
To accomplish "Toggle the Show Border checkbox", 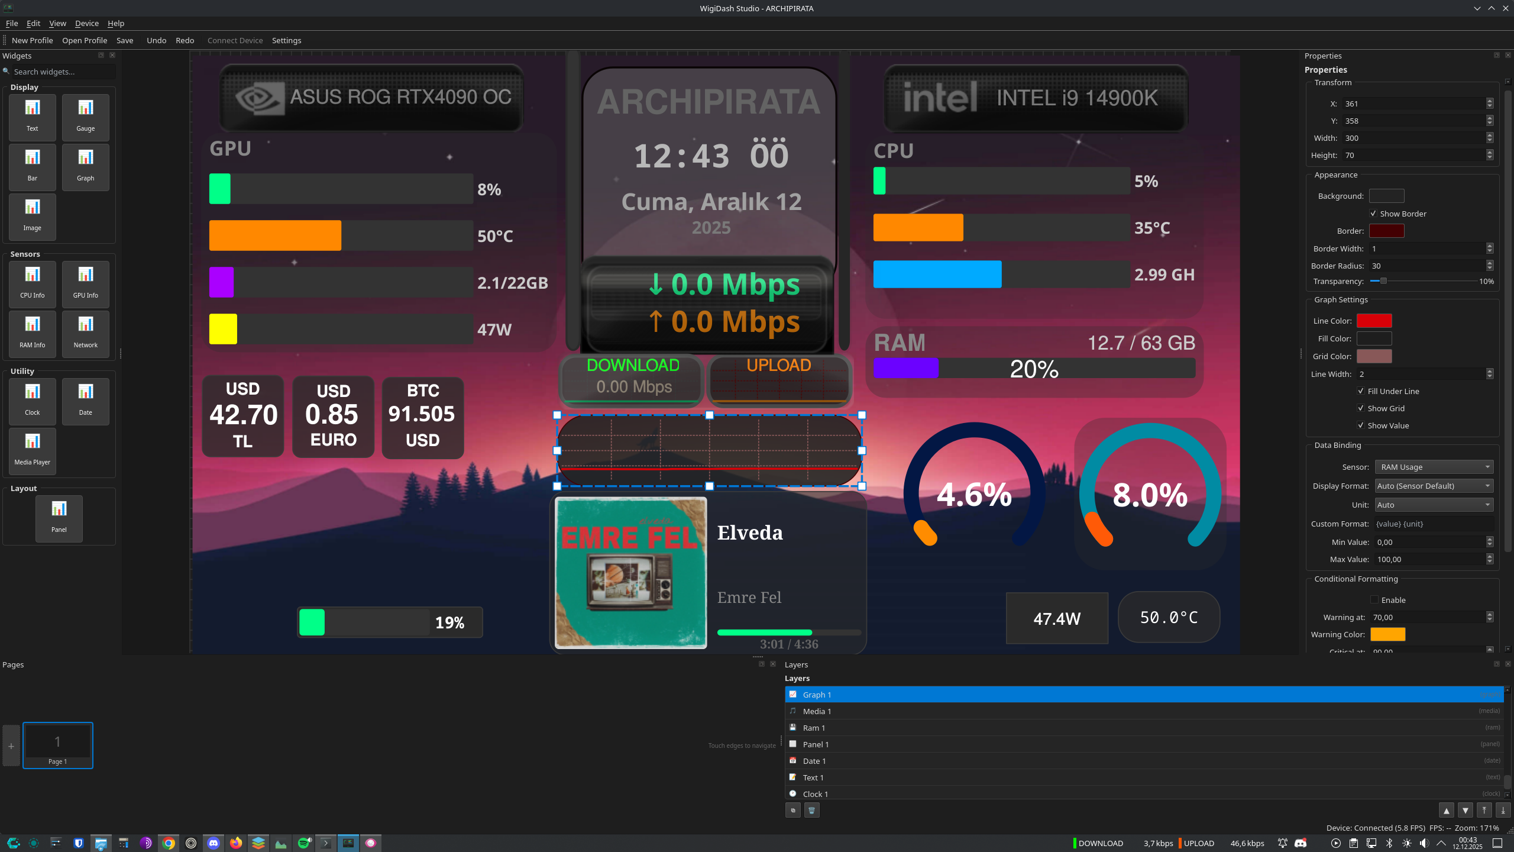I will point(1373,214).
